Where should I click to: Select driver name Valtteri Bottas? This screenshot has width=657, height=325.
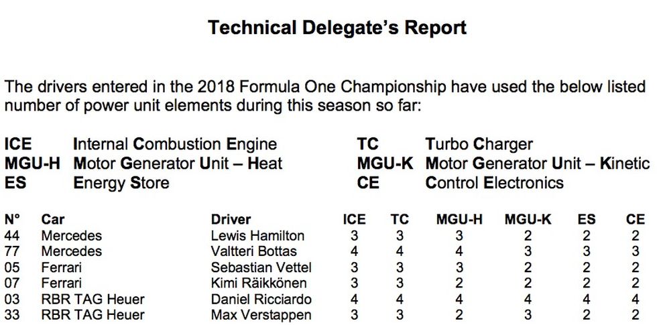[x=254, y=251]
